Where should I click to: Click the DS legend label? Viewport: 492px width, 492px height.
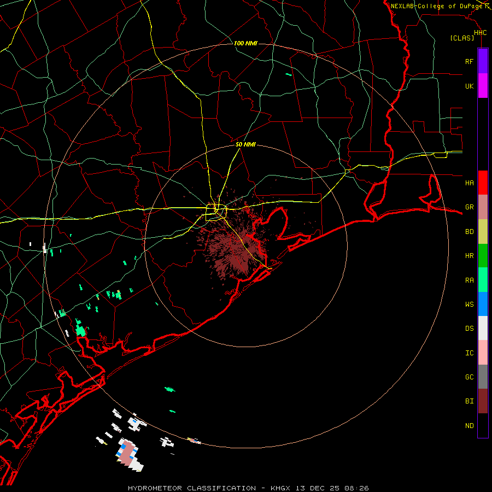click(469, 328)
